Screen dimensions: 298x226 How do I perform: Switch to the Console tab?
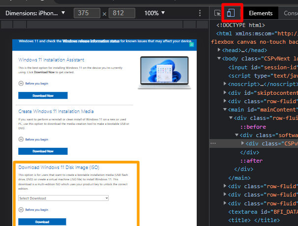click(x=290, y=13)
